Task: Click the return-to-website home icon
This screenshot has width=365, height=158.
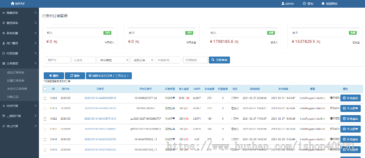Action: (x=323, y=4)
